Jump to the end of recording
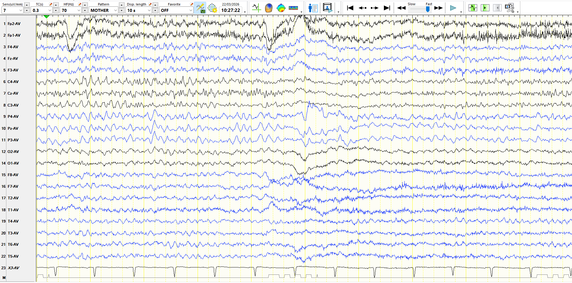This screenshot has width=572, height=283. pos(387,8)
